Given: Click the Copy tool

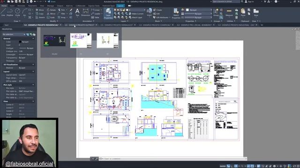Looking at the screenshot, I should coord(39,14).
